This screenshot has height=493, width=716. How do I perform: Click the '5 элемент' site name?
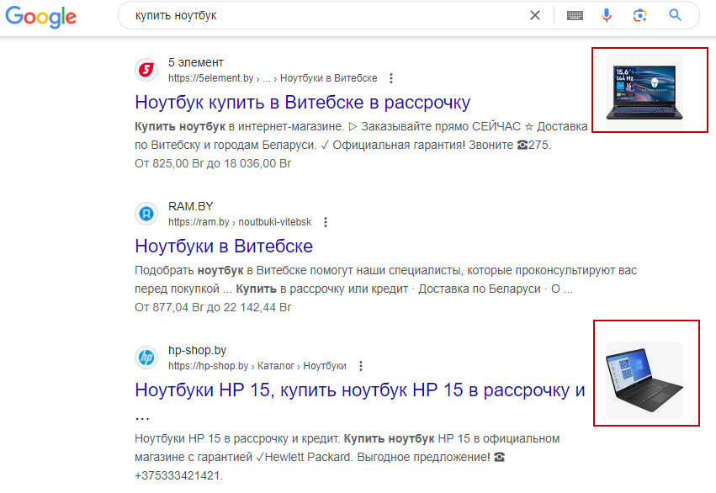click(196, 62)
